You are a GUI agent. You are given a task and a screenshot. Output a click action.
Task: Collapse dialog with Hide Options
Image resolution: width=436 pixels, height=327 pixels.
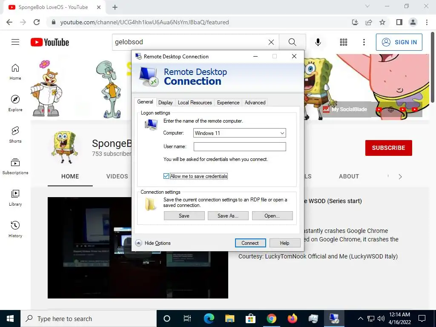[x=153, y=243]
